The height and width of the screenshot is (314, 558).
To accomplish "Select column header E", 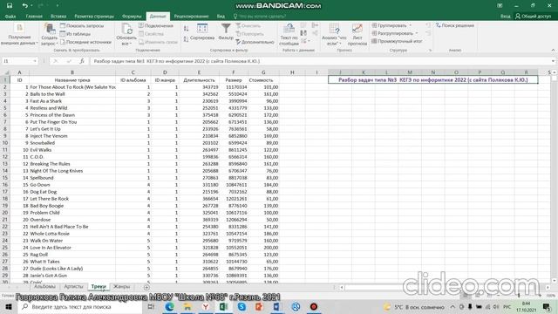I will pos(199,72).
